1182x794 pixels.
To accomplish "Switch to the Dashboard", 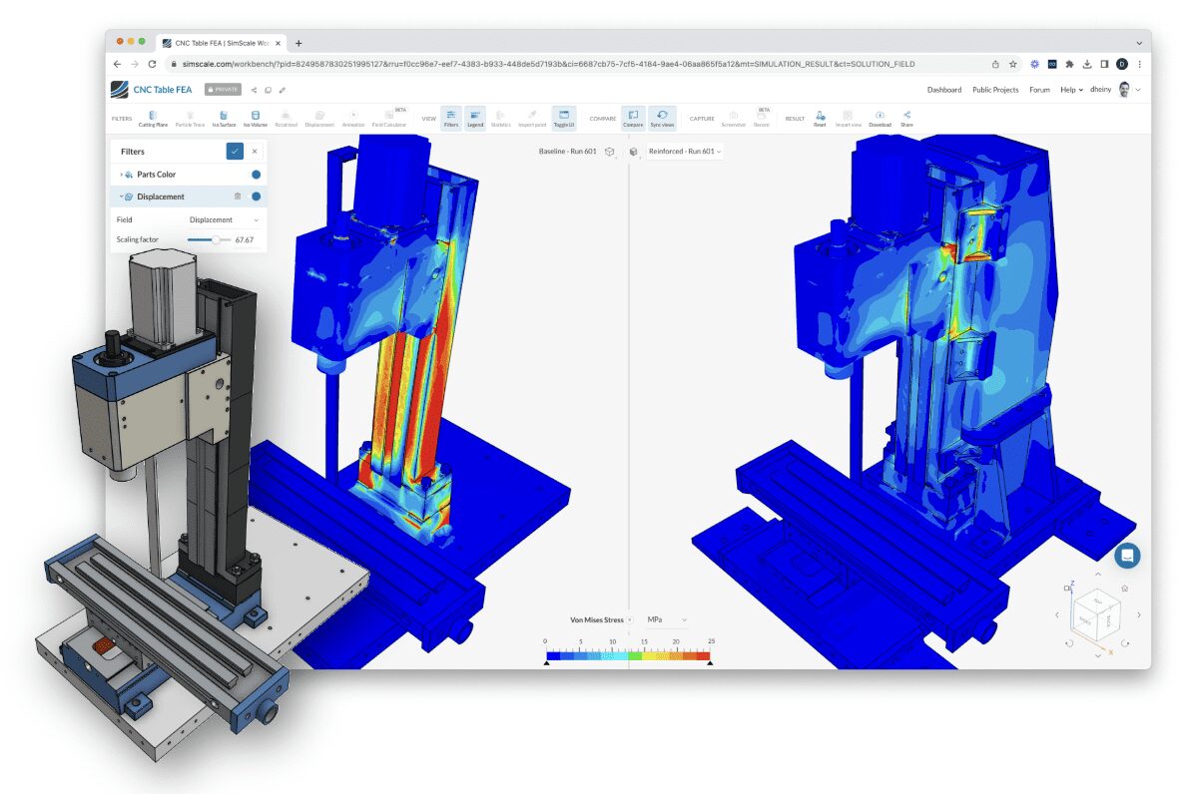I will pos(944,89).
